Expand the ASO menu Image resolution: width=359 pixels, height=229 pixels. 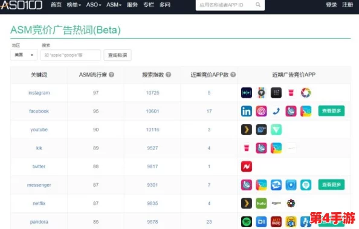click(x=94, y=5)
